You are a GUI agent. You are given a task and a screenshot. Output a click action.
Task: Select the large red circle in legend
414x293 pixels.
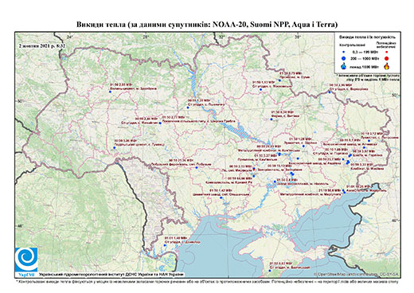point(386,58)
